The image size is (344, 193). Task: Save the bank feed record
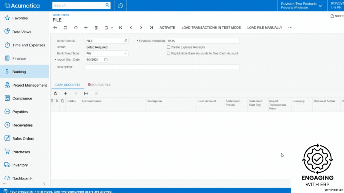[65, 27]
